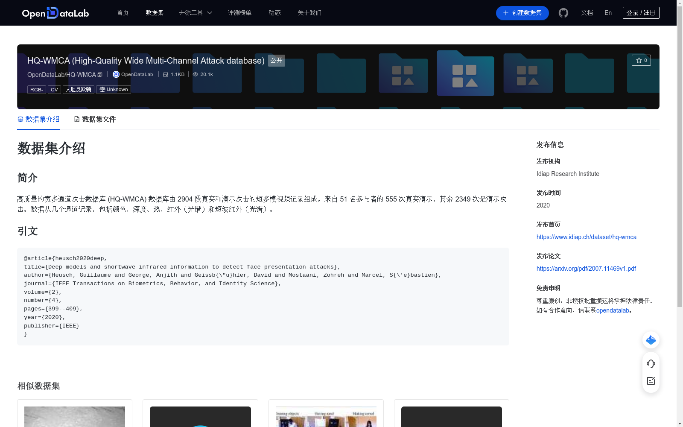Open the 文档 link in header
The height and width of the screenshot is (427, 683).
[587, 13]
